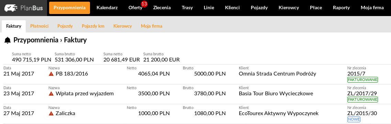391x124 pixels.
Task: Open client Basia Tour Biuro Wycieczkowe
Action: pos(276,94)
